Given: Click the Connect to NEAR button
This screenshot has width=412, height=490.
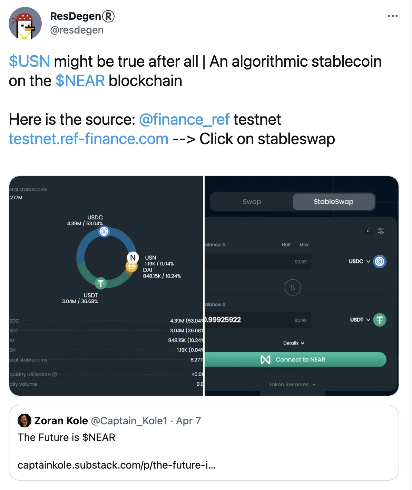Looking at the screenshot, I should [295, 360].
